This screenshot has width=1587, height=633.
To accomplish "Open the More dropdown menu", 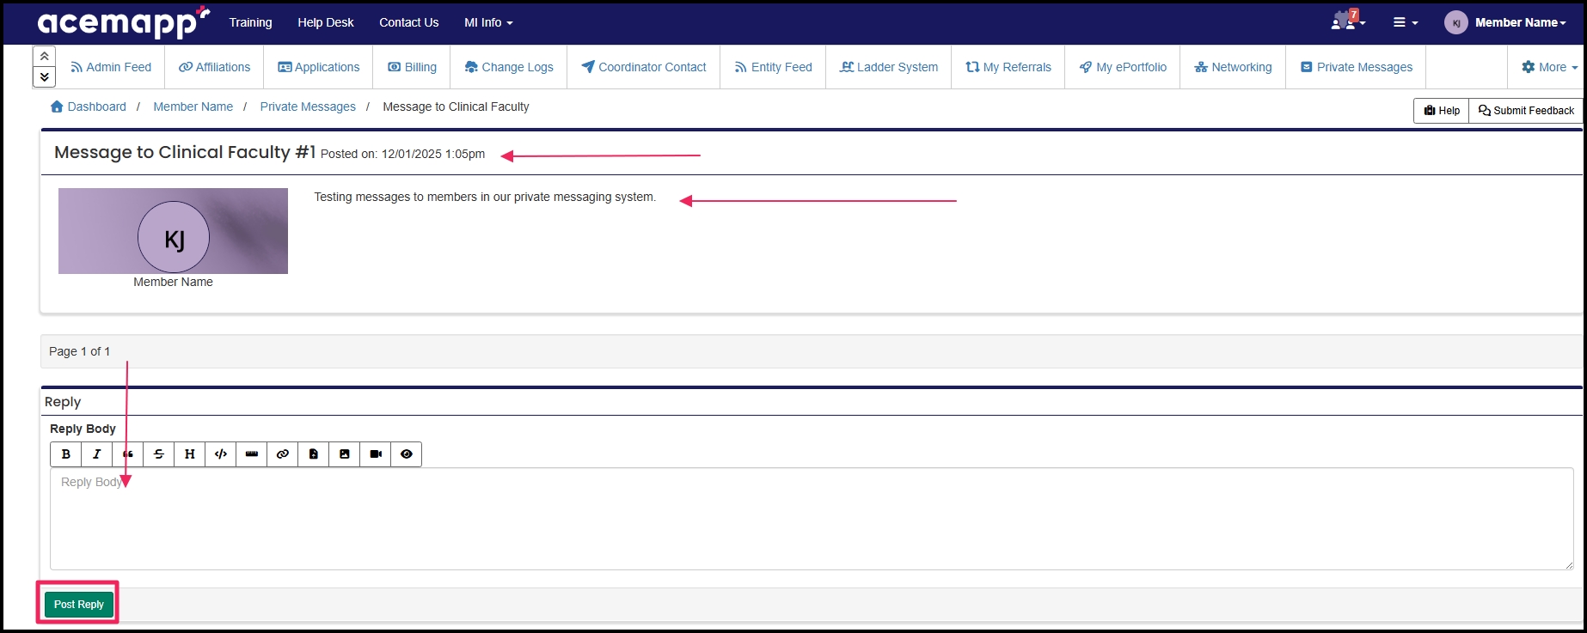I will click(1549, 67).
